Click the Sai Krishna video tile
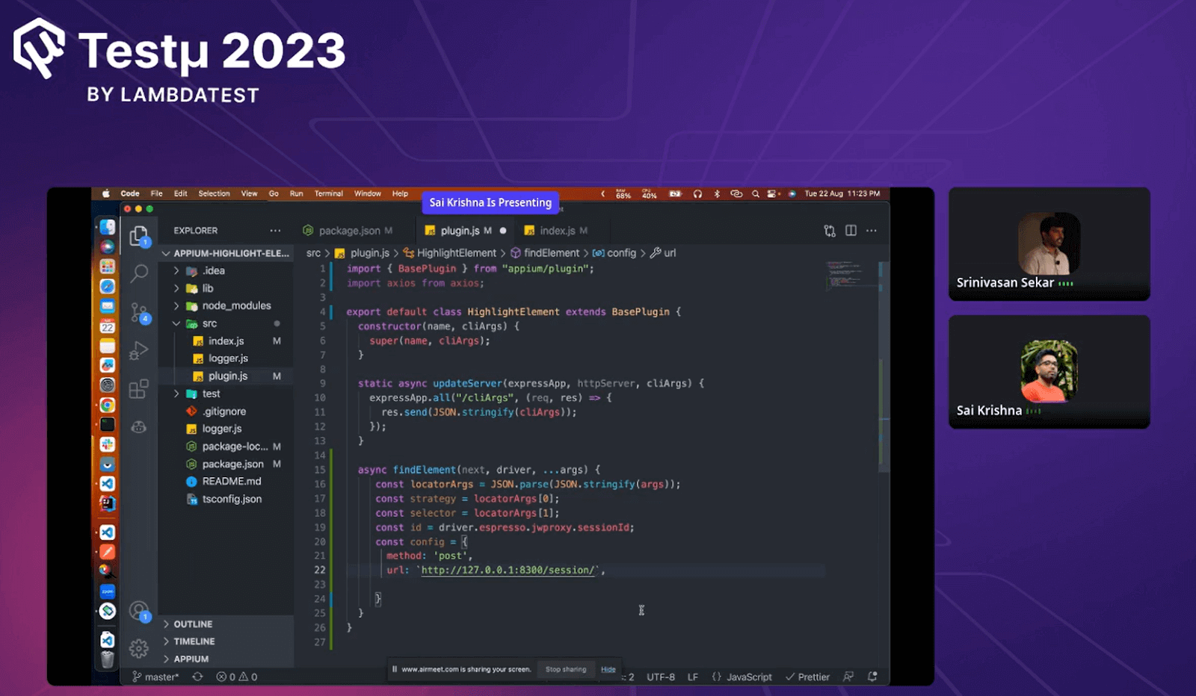The width and height of the screenshot is (1196, 696). [1049, 371]
